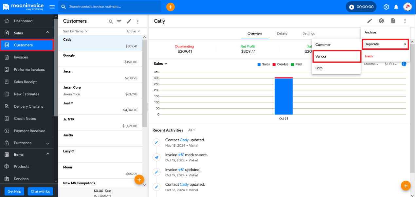Select Trash from the menu
The image size is (416, 197).
pos(385,56)
